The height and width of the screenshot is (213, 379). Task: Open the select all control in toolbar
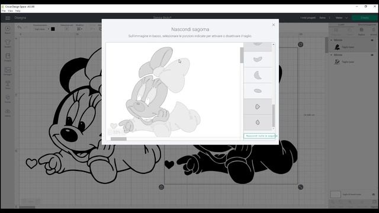(x=66, y=29)
